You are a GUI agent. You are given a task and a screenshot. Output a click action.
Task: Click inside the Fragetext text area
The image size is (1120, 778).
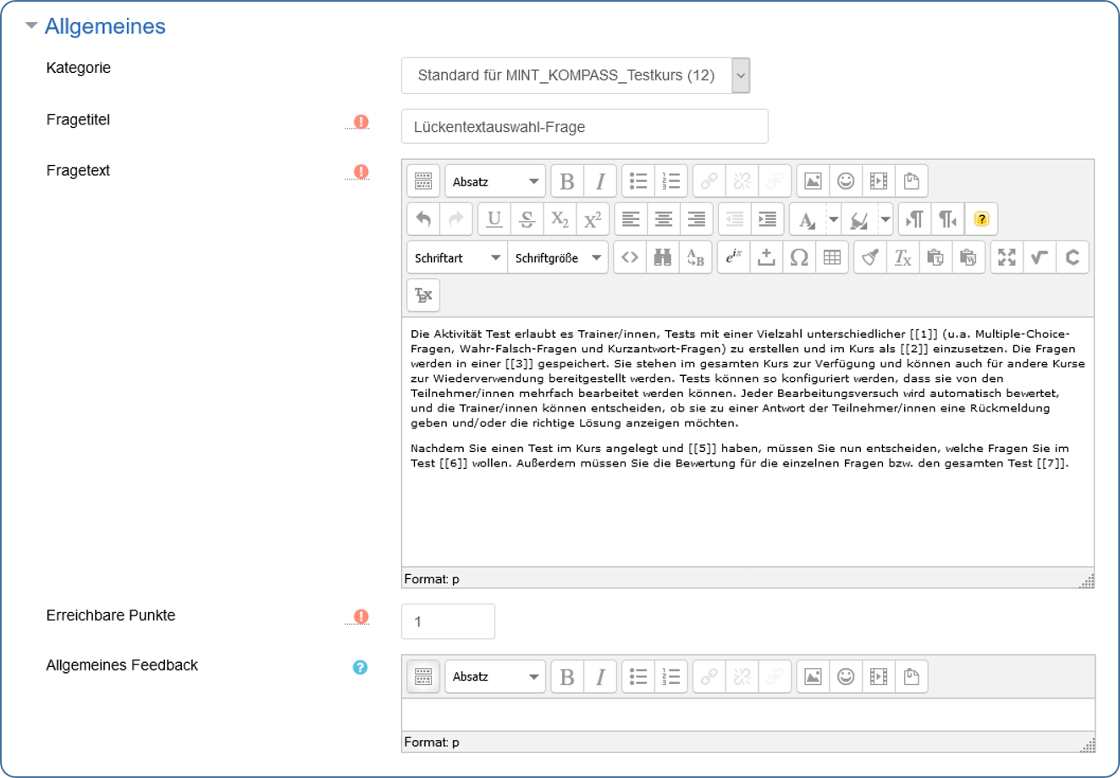[748, 442]
